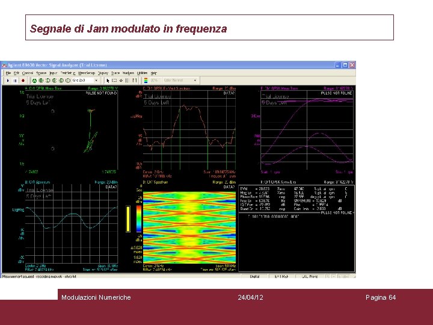The width and height of the screenshot is (433, 325).
Task: Click the yellow level bar beside the spectrogram
Action: 128,219
